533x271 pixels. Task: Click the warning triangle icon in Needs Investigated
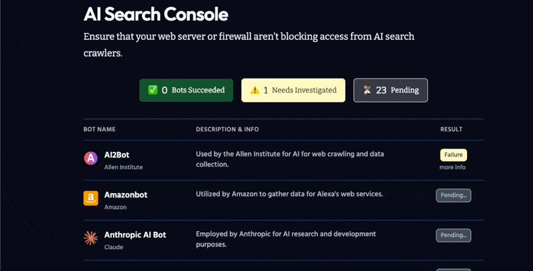pos(255,90)
